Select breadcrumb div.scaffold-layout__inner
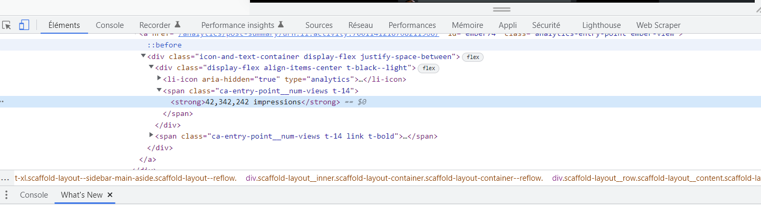This screenshot has height=205, width=761. [394, 178]
